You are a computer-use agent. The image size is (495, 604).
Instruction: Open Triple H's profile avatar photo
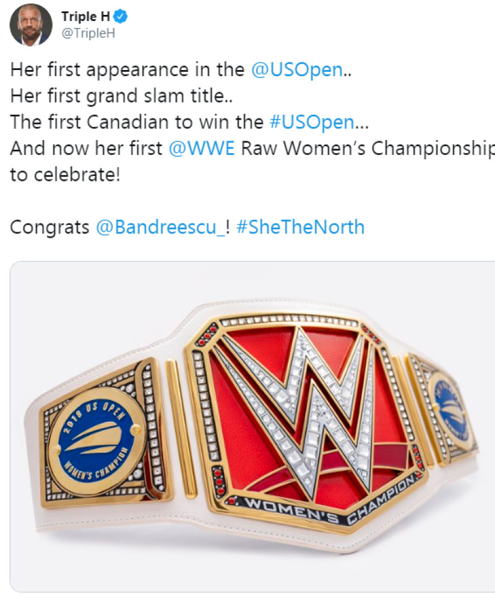coord(31,25)
